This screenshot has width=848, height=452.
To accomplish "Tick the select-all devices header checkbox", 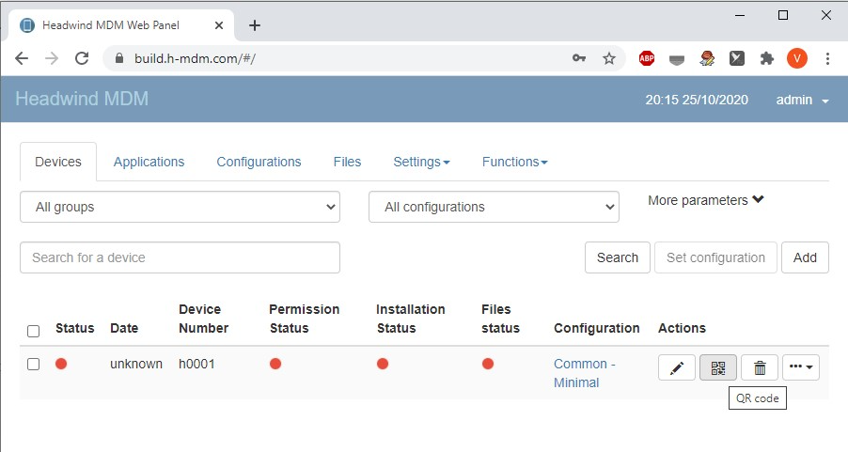I will click(x=34, y=331).
